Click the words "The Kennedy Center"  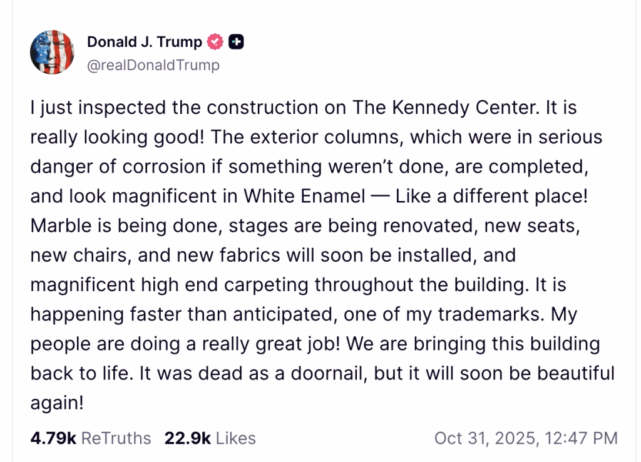[x=443, y=108]
